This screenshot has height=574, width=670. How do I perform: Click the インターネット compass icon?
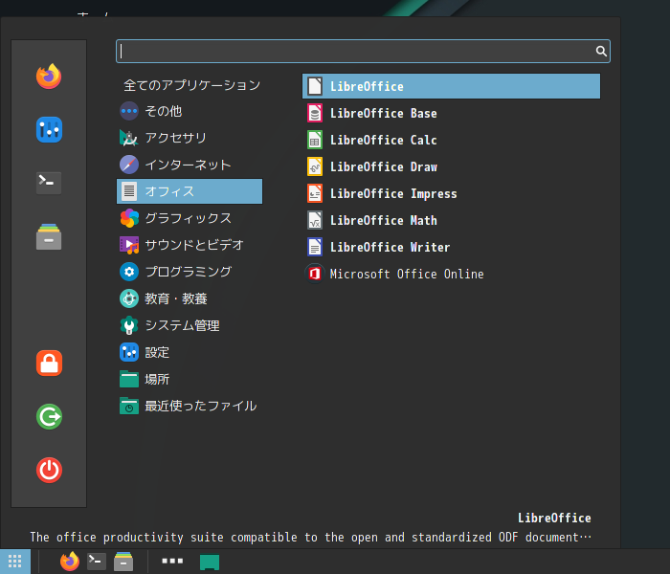tap(129, 165)
